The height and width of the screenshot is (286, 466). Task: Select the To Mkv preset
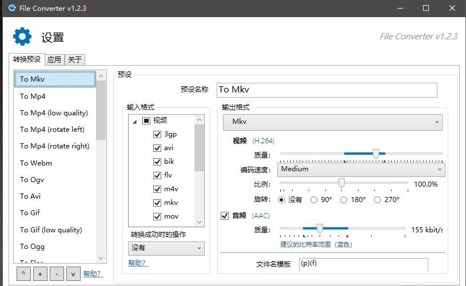(x=55, y=79)
